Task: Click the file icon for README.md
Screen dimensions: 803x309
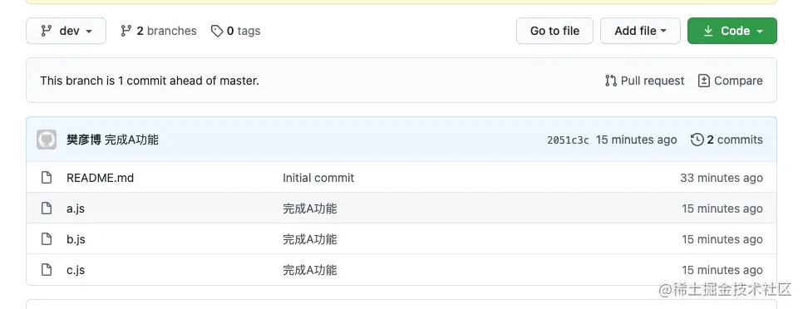Action: 47,178
